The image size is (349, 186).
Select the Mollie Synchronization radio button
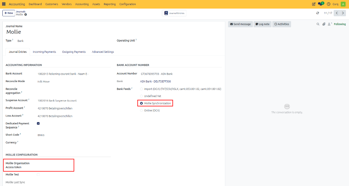[x=141, y=103]
